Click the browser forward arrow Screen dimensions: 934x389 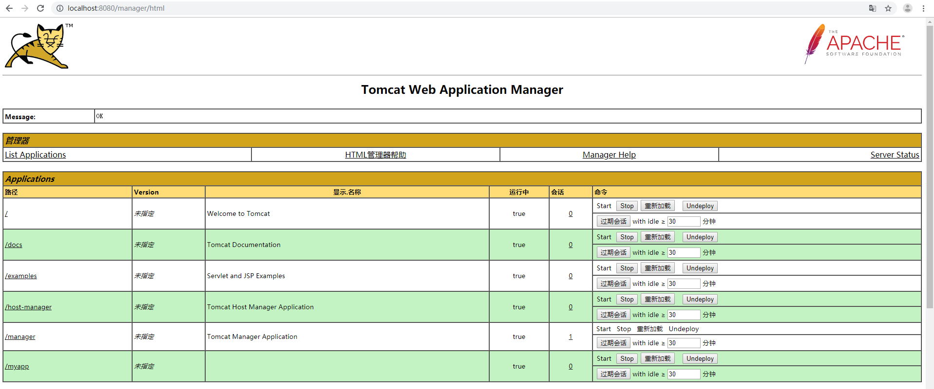(25, 8)
